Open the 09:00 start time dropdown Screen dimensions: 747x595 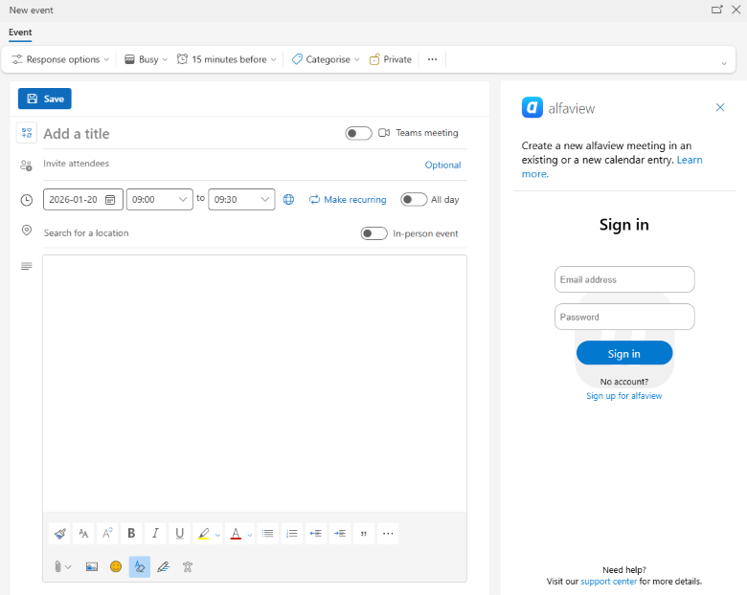pos(159,200)
